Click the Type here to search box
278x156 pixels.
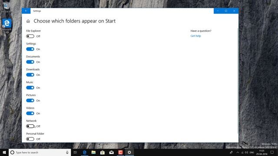tap(40, 152)
